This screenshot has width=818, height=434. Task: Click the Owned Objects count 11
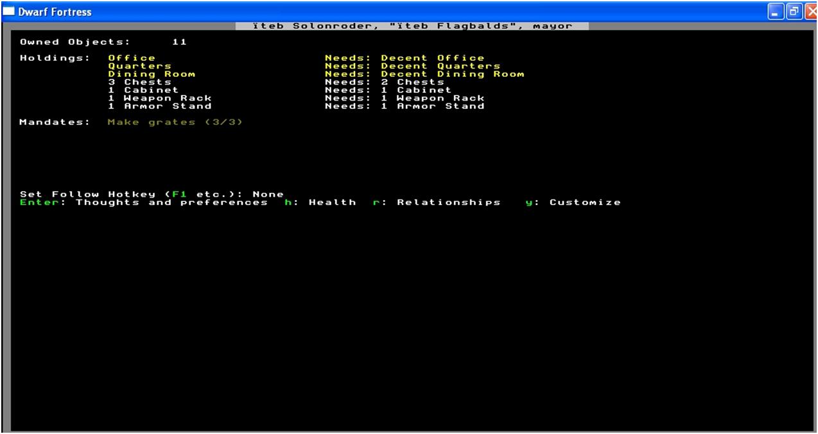[180, 42]
